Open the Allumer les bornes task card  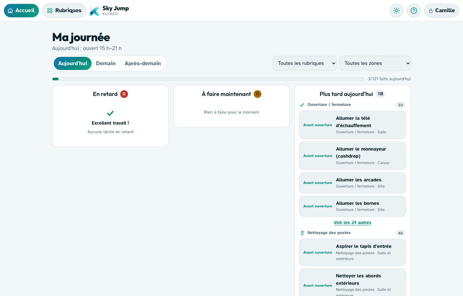tap(352, 206)
